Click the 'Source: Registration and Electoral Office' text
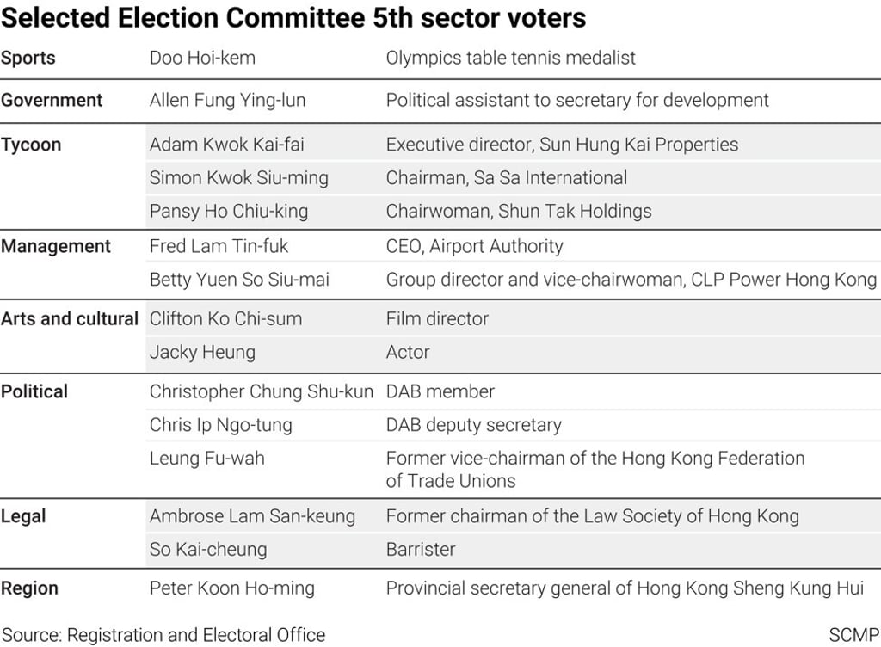Screen dimensions: 881x647 coord(163,635)
